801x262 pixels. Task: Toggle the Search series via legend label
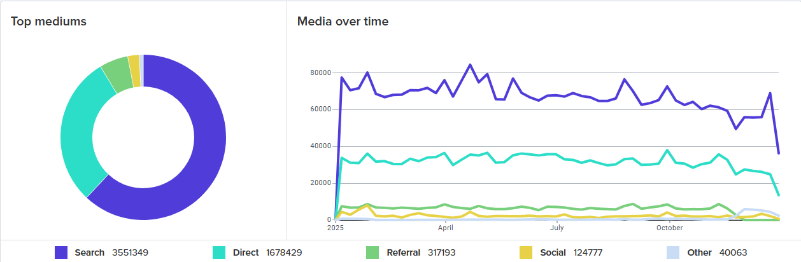pos(89,252)
